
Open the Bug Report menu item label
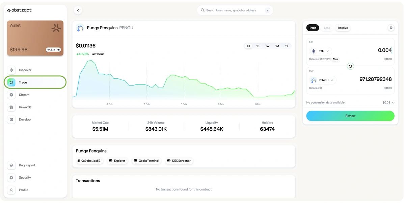click(x=27, y=165)
